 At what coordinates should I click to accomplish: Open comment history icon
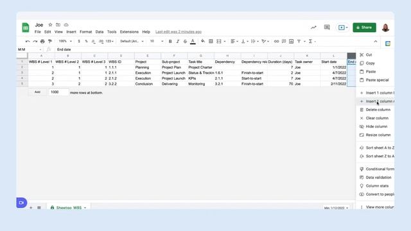pos(327,27)
